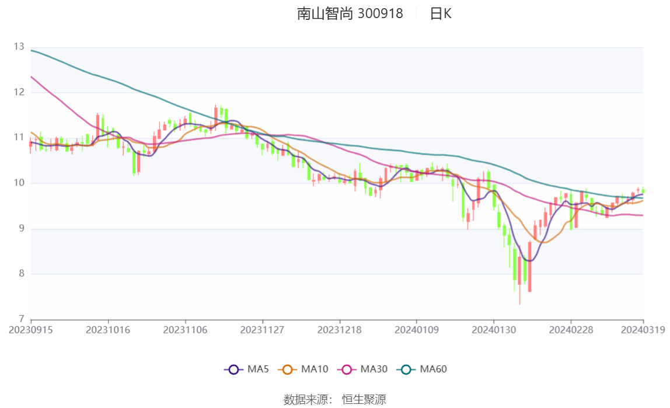The height and width of the screenshot is (408, 670).
Task: Toggle the MA60 teal legend marker
Action: click(406, 369)
